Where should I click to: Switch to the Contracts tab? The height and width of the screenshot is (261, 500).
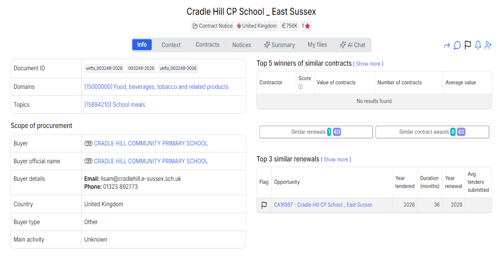click(x=207, y=44)
